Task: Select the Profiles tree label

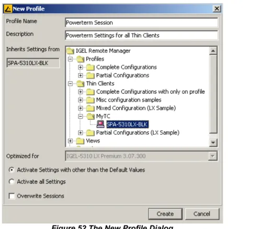Action: [x=95, y=59]
